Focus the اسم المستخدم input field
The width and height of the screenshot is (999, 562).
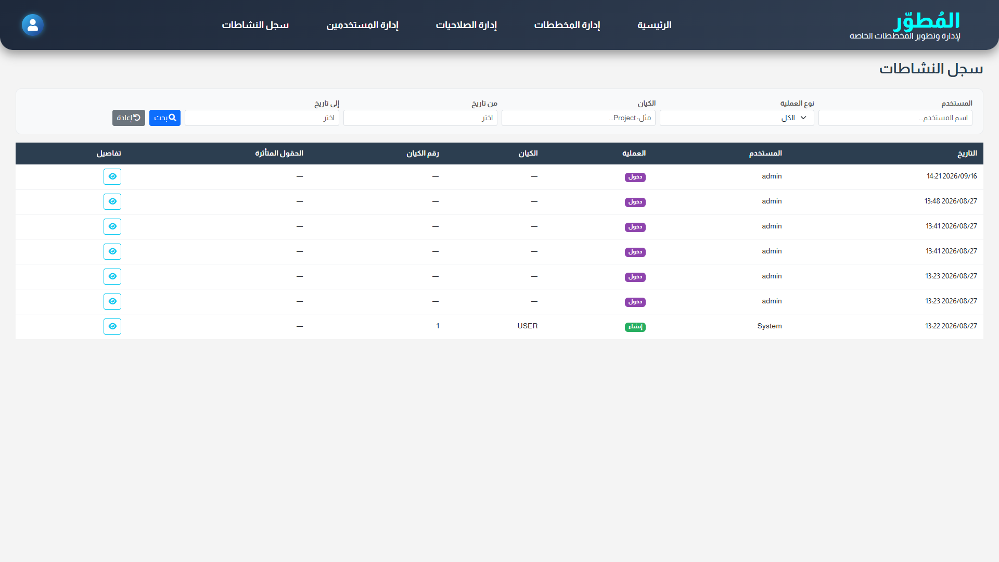click(895, 118)
